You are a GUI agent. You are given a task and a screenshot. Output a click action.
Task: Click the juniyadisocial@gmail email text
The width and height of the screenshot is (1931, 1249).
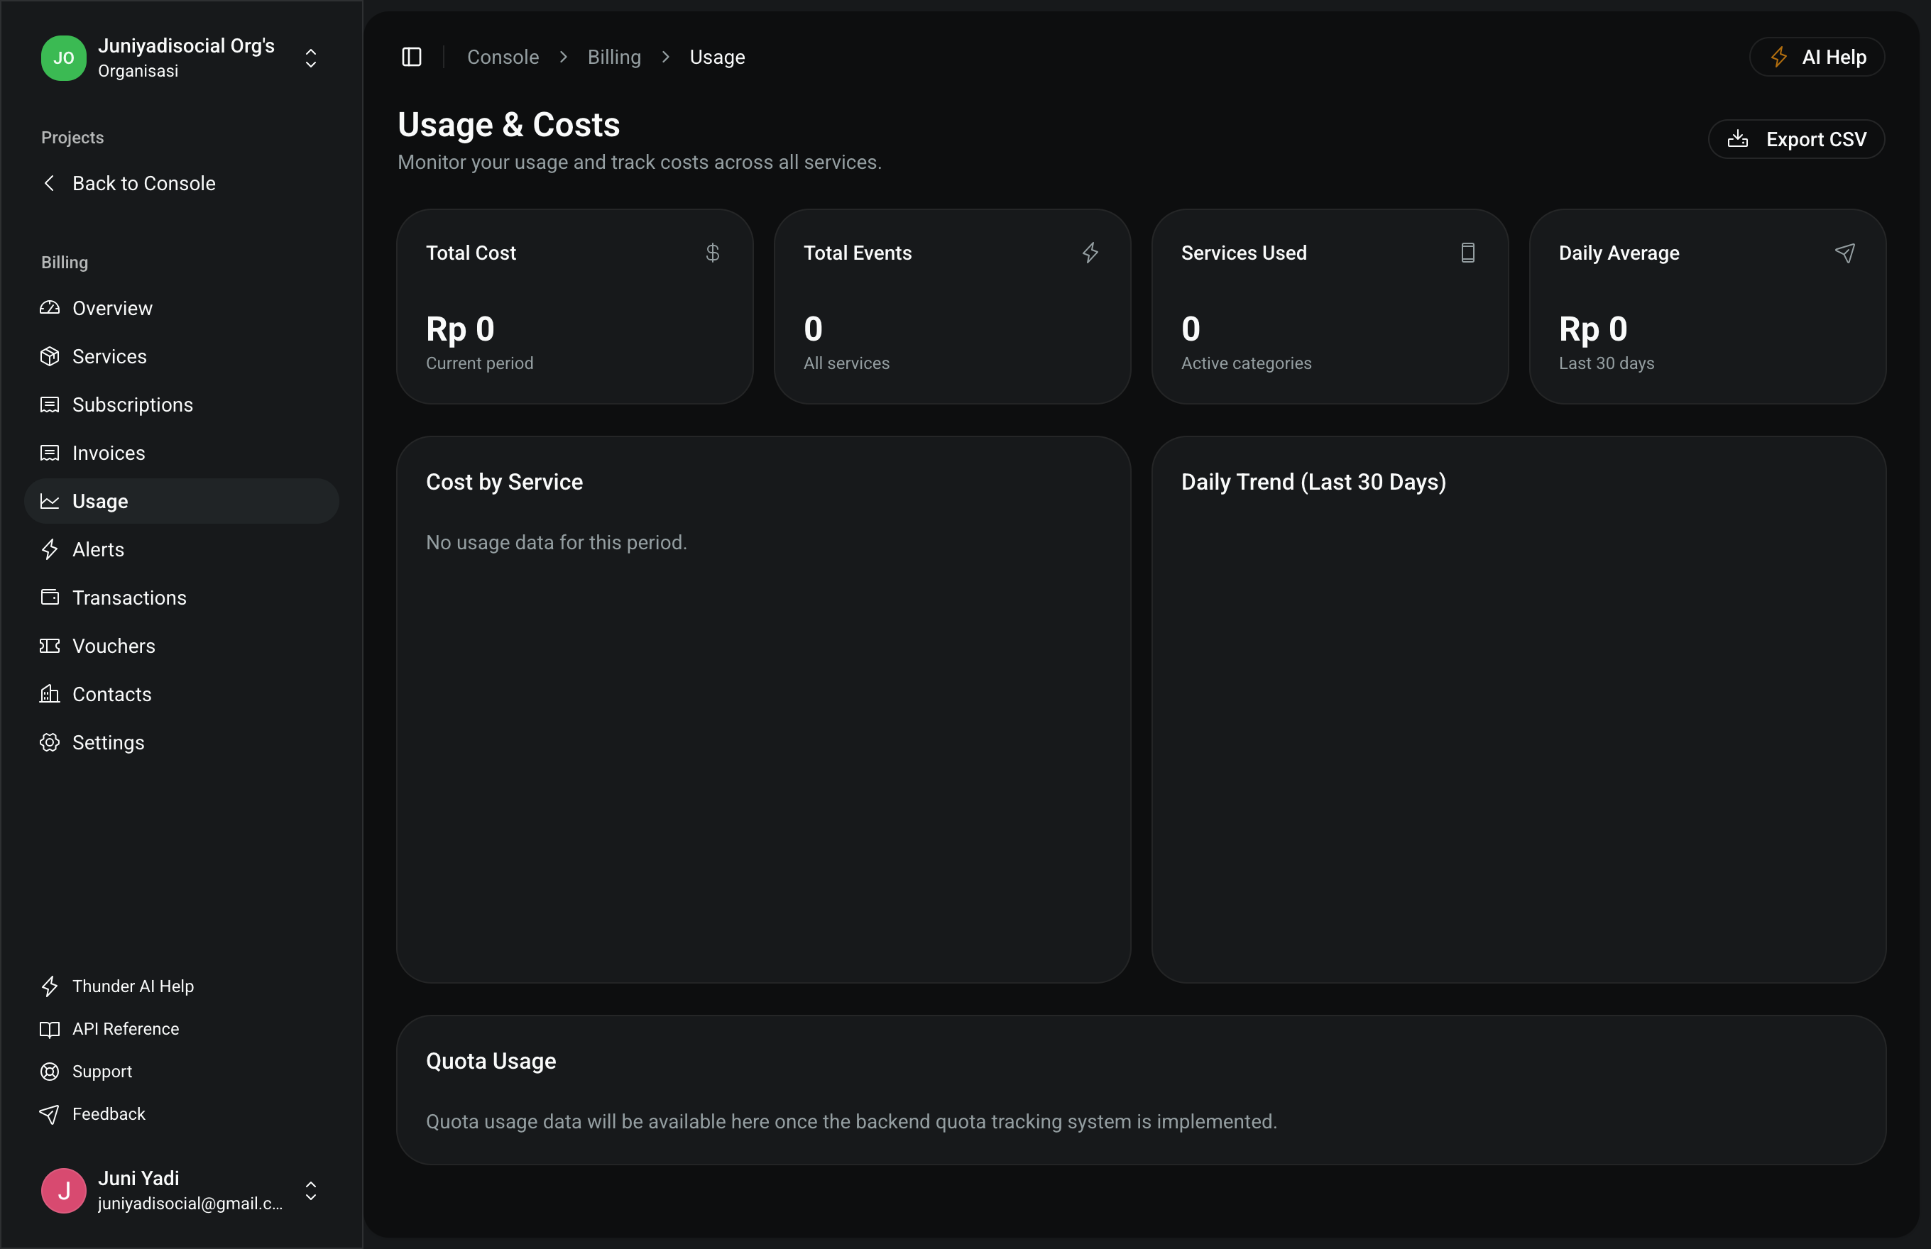(x=191, y=1204)
